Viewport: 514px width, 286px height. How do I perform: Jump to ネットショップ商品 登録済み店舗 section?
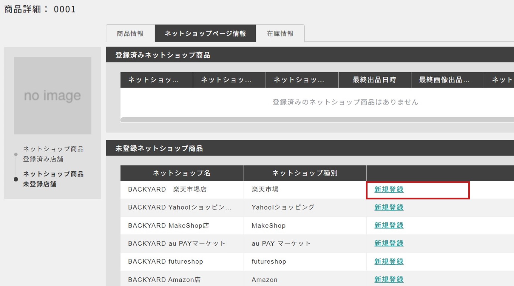pyautogui.click(x=53, y=154)
